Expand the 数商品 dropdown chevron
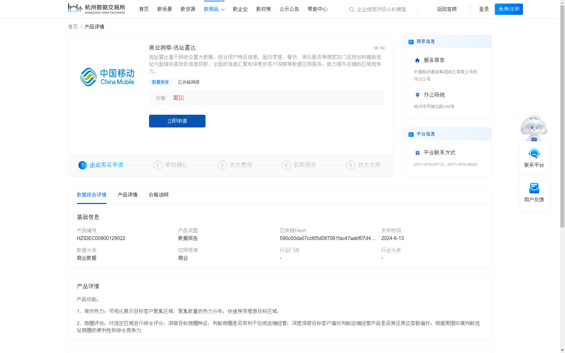565x353 pixels. tap(223, 10)
